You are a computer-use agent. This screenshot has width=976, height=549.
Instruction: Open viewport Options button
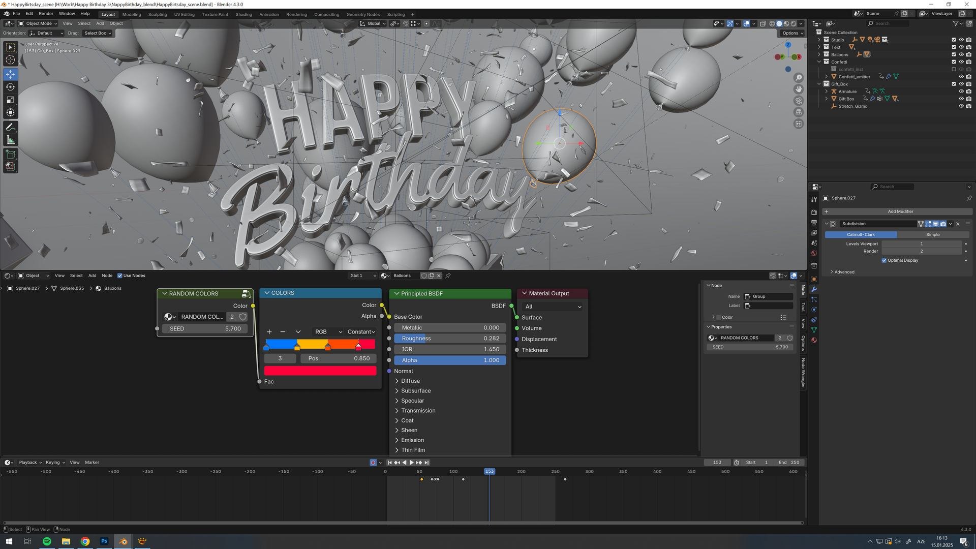(x=792, y=33)
